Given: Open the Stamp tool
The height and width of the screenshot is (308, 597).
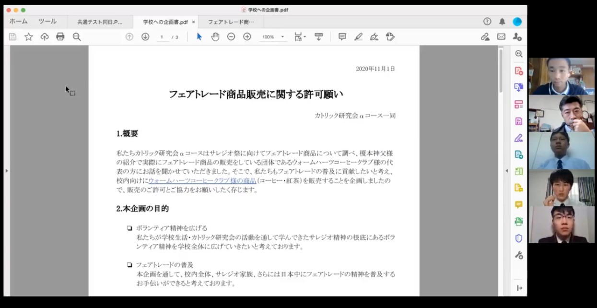Looking at the screenshot, I should click(x=390, y=37).
